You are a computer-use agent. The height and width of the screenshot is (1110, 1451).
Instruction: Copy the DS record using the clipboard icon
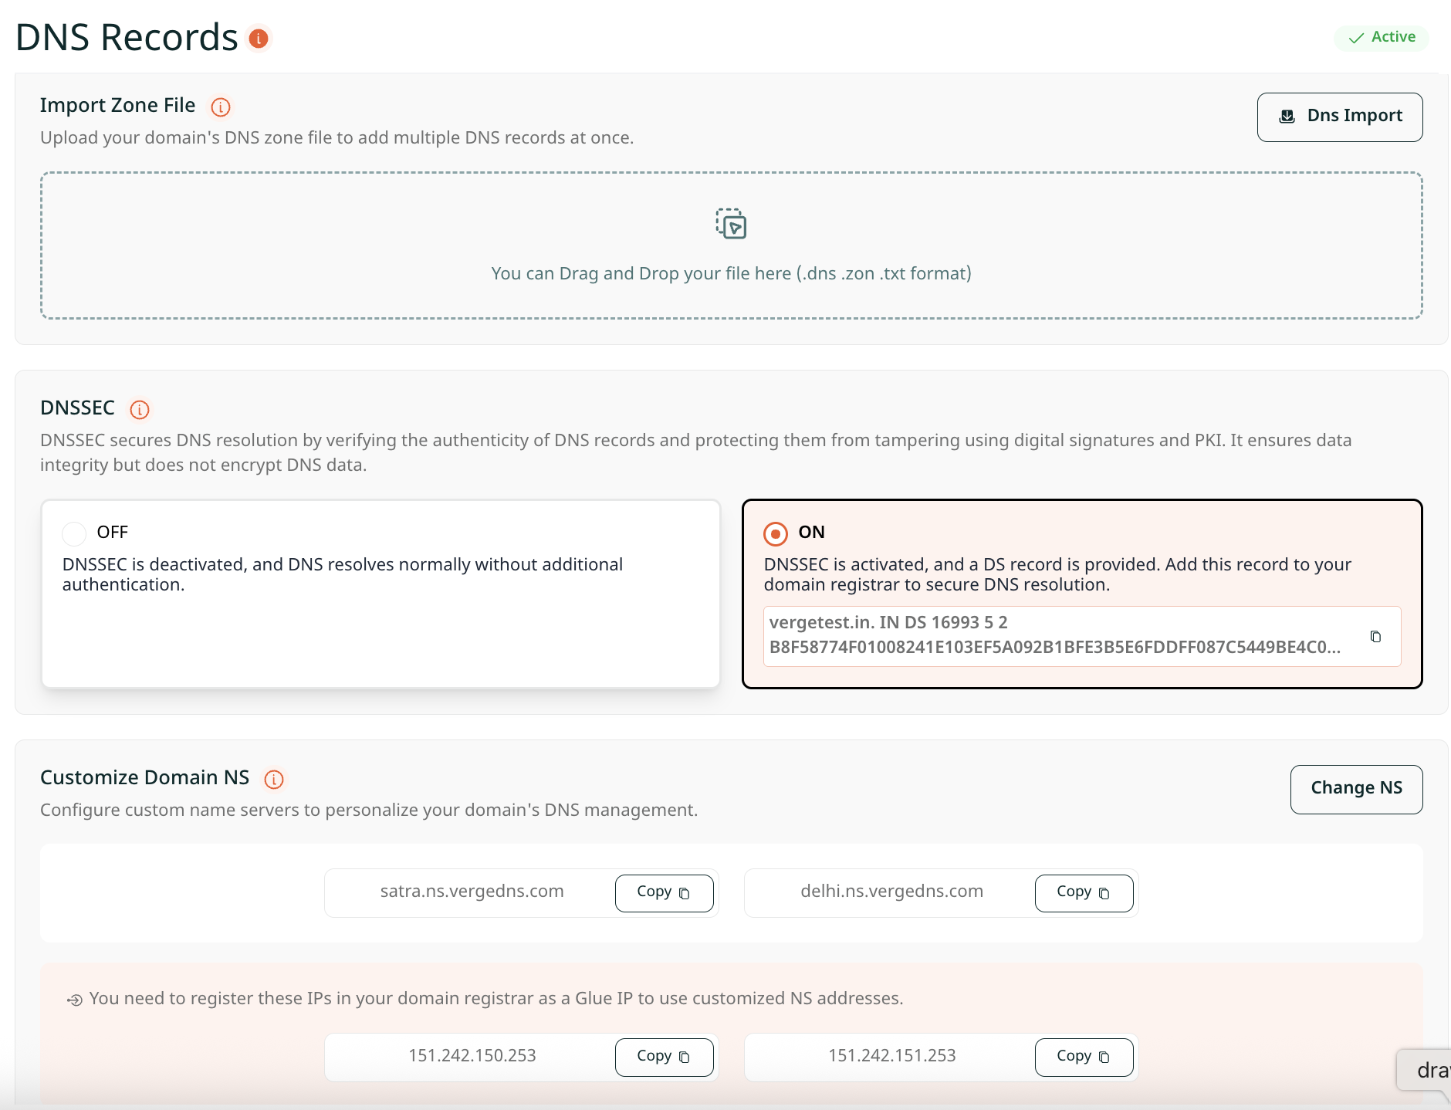pyautogui.click(x=1375, y=637)
